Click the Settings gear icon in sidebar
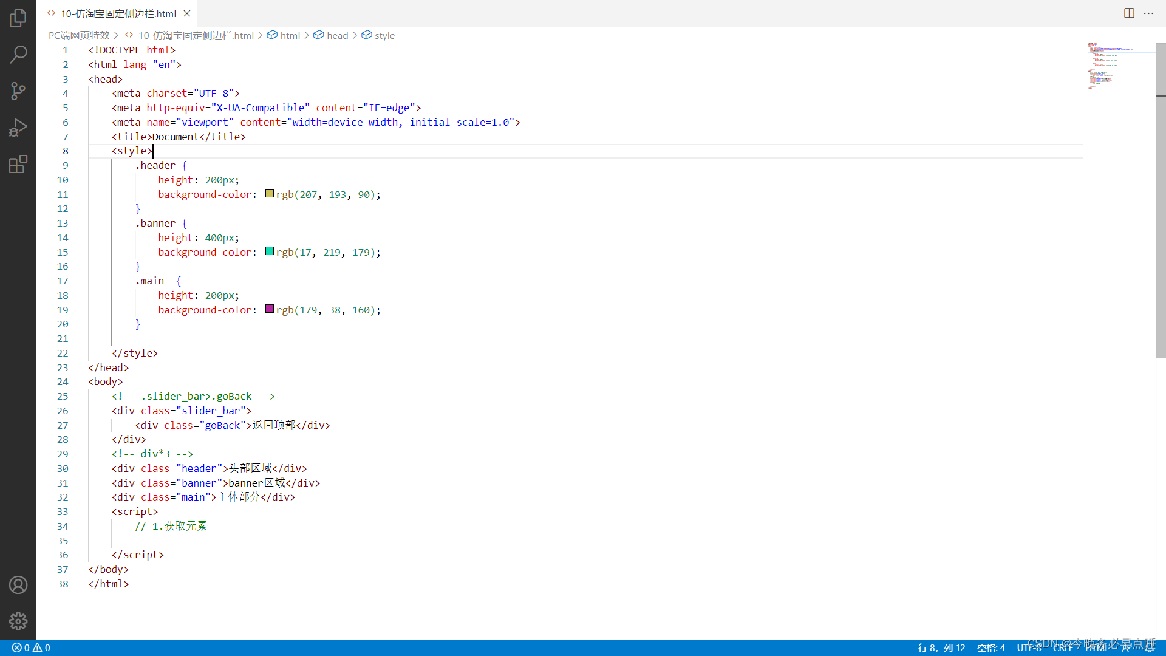The height and width of the screenshot is (656, 1166). click(x=17, y=621)
